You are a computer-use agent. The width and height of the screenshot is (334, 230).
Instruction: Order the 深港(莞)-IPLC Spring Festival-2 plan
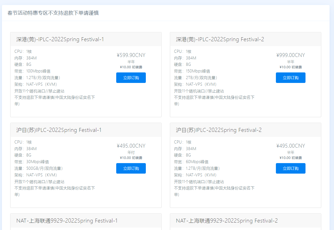click(x=291, y=78)
